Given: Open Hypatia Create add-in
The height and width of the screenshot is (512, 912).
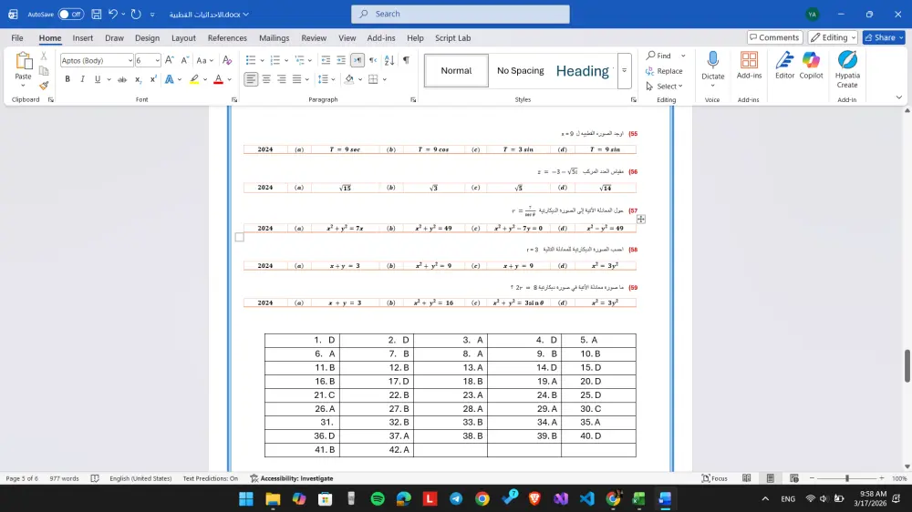Looking at the screenshot, I should pos(847,69).
